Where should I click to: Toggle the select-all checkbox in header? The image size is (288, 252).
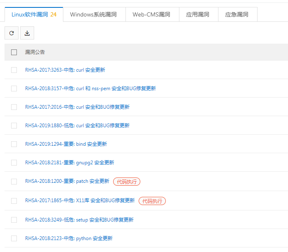[14, 52]
